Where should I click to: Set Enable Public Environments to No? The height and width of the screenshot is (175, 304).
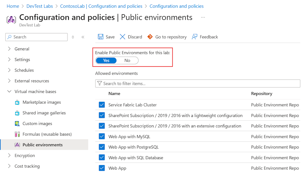(x=127, y=60)
